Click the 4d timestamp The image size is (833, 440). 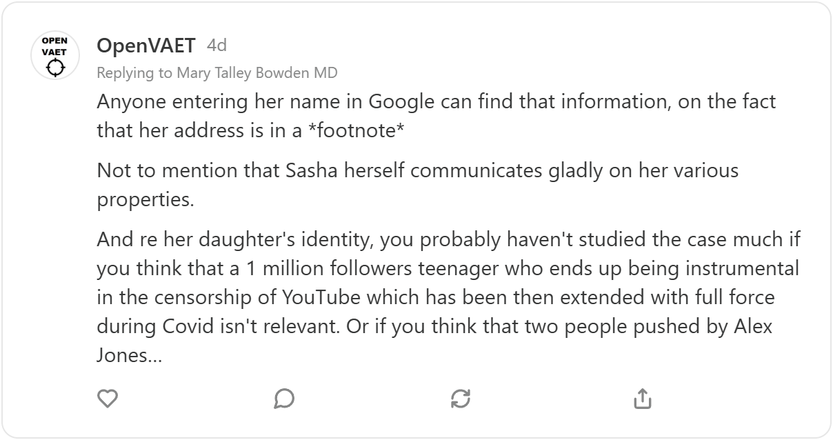tap(217, 46)
